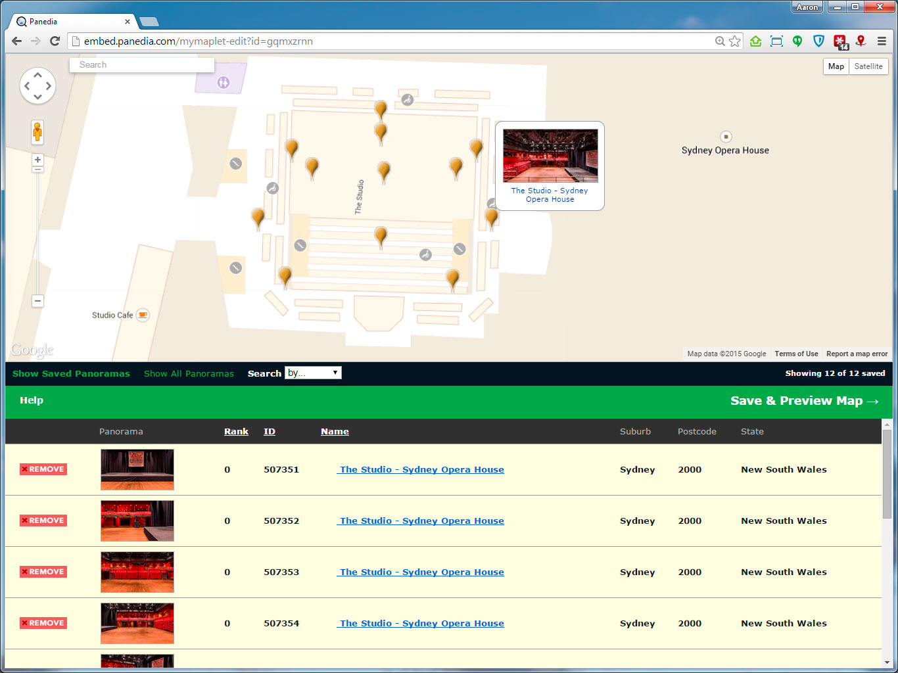Zoom out the map with the minus button

click(37, 301)
